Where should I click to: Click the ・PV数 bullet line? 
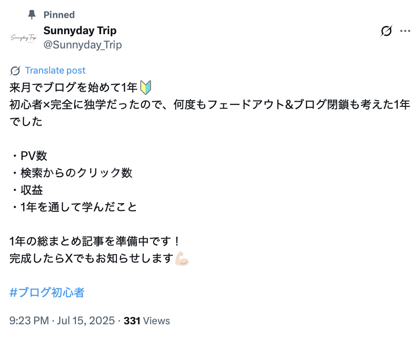coord(29,156)
